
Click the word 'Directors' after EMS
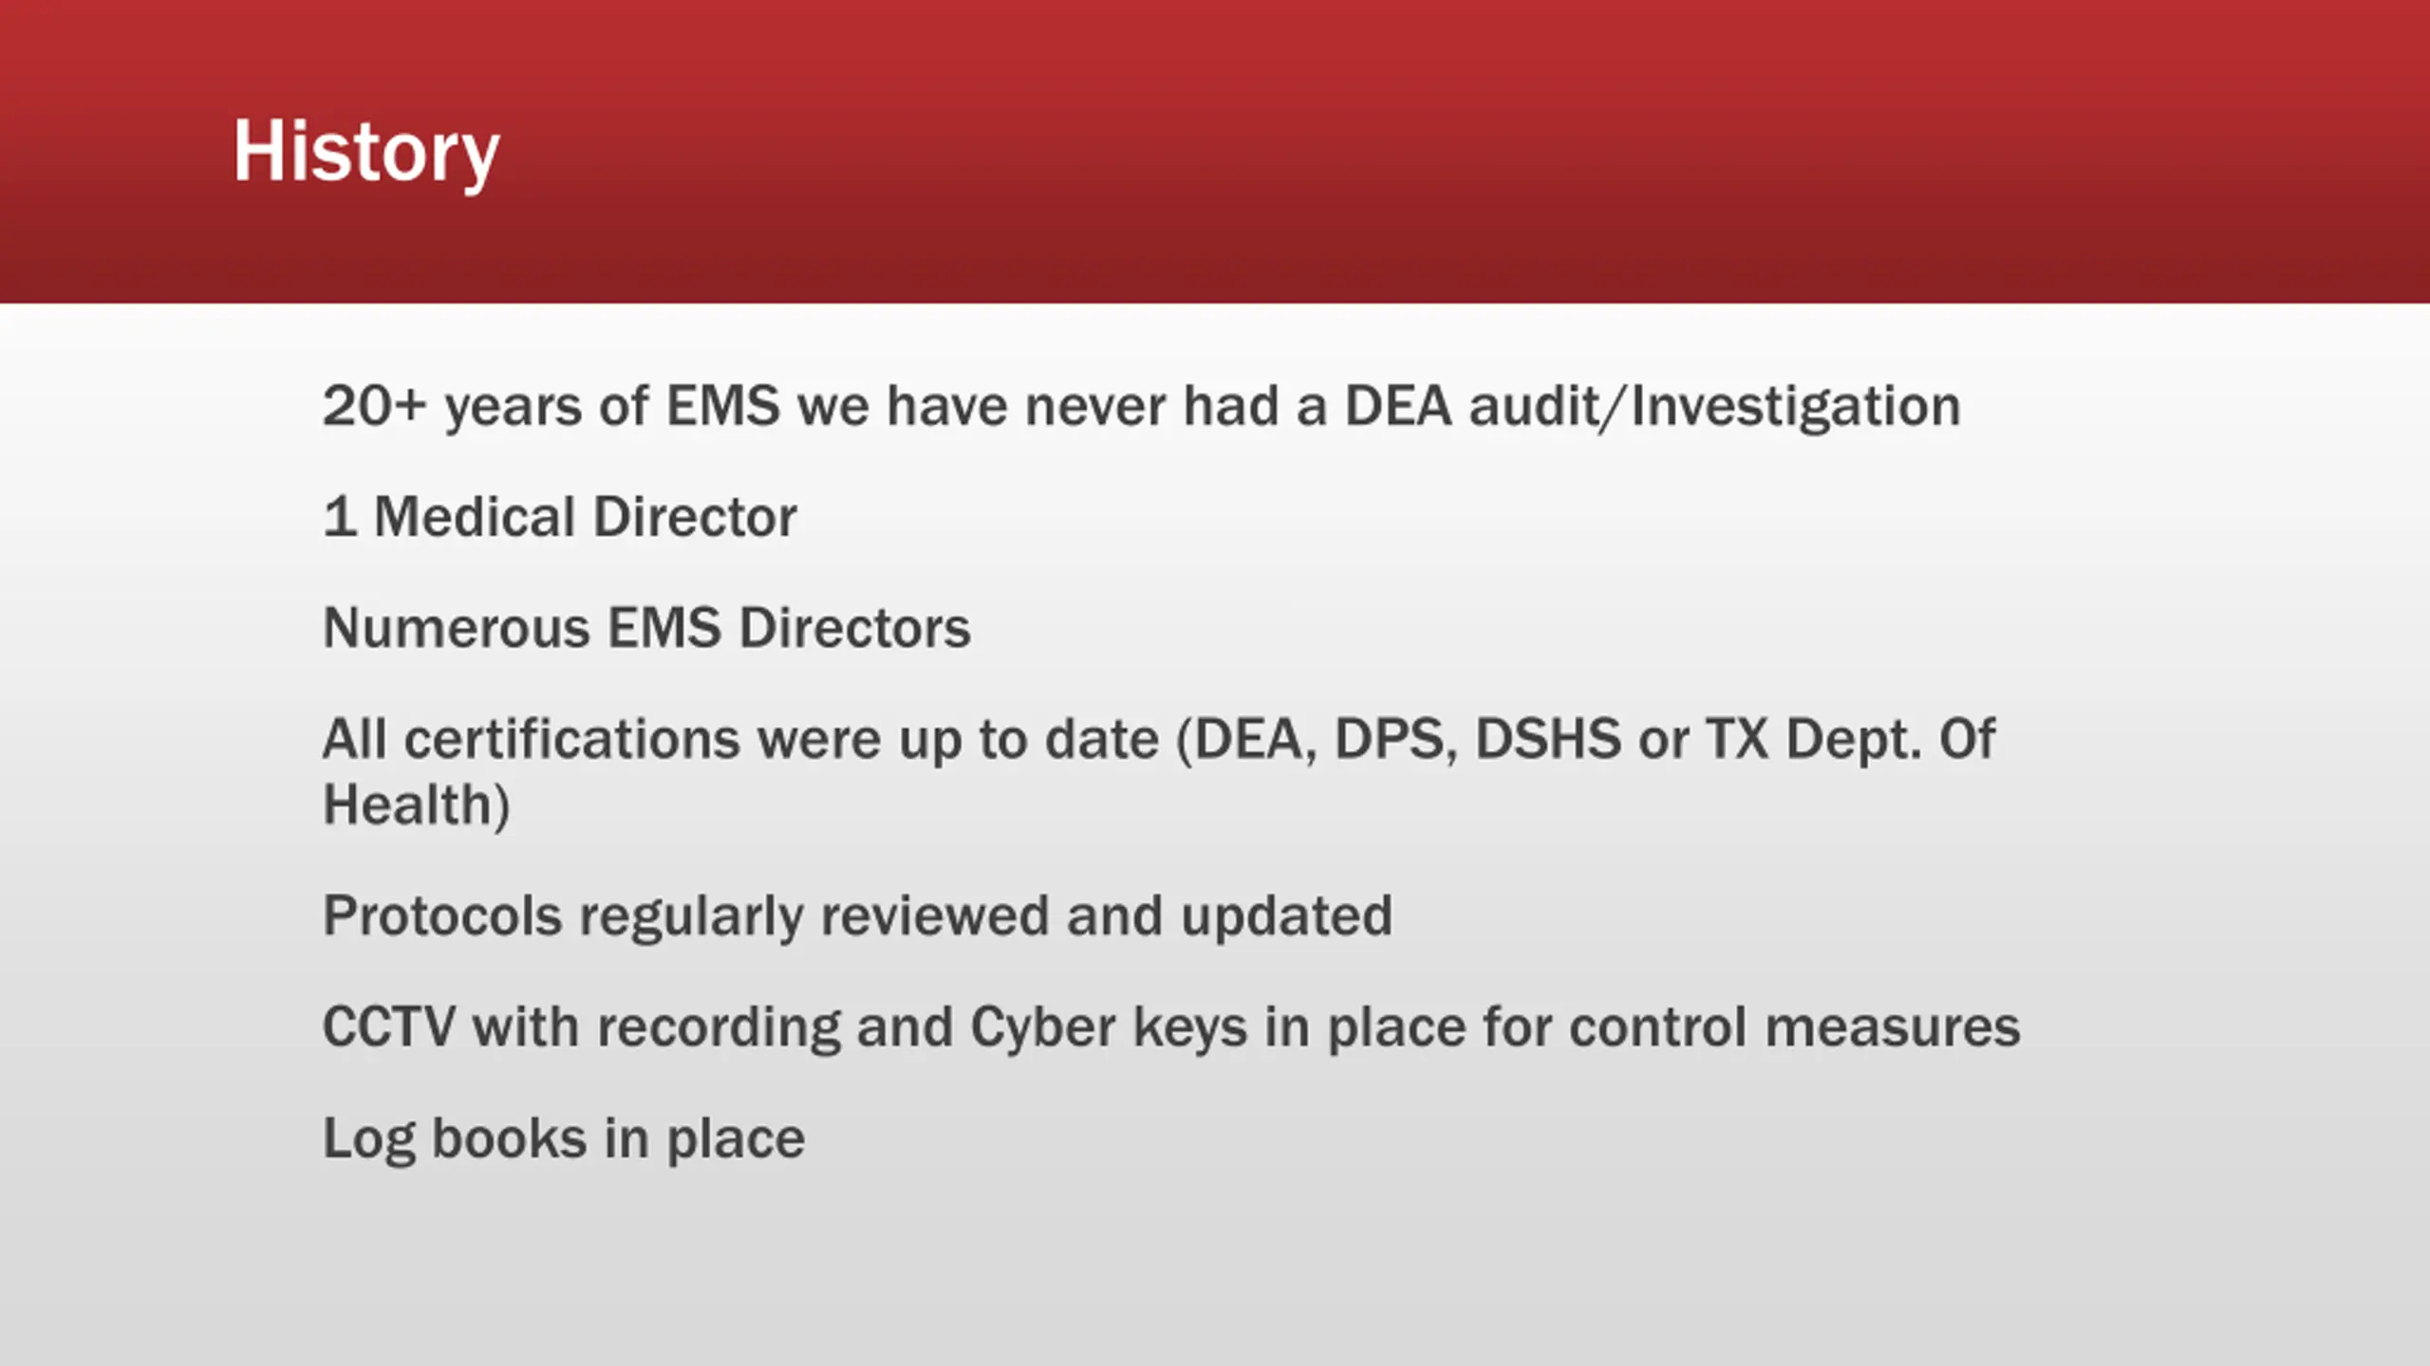(x=855, y=628)
